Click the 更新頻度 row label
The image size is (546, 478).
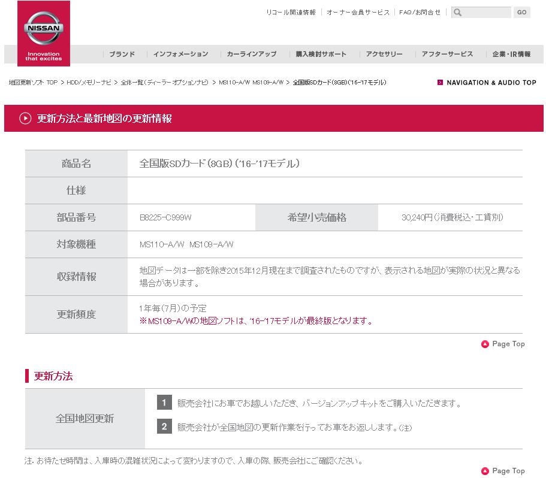coord(76,314)
